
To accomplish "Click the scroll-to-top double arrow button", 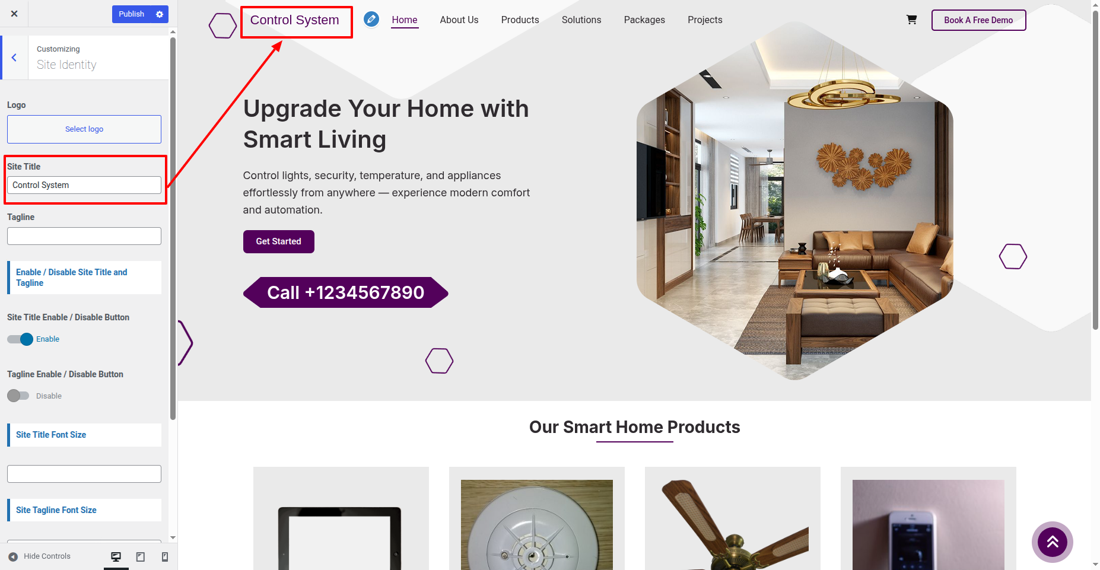I will (x=1053, y=542).
